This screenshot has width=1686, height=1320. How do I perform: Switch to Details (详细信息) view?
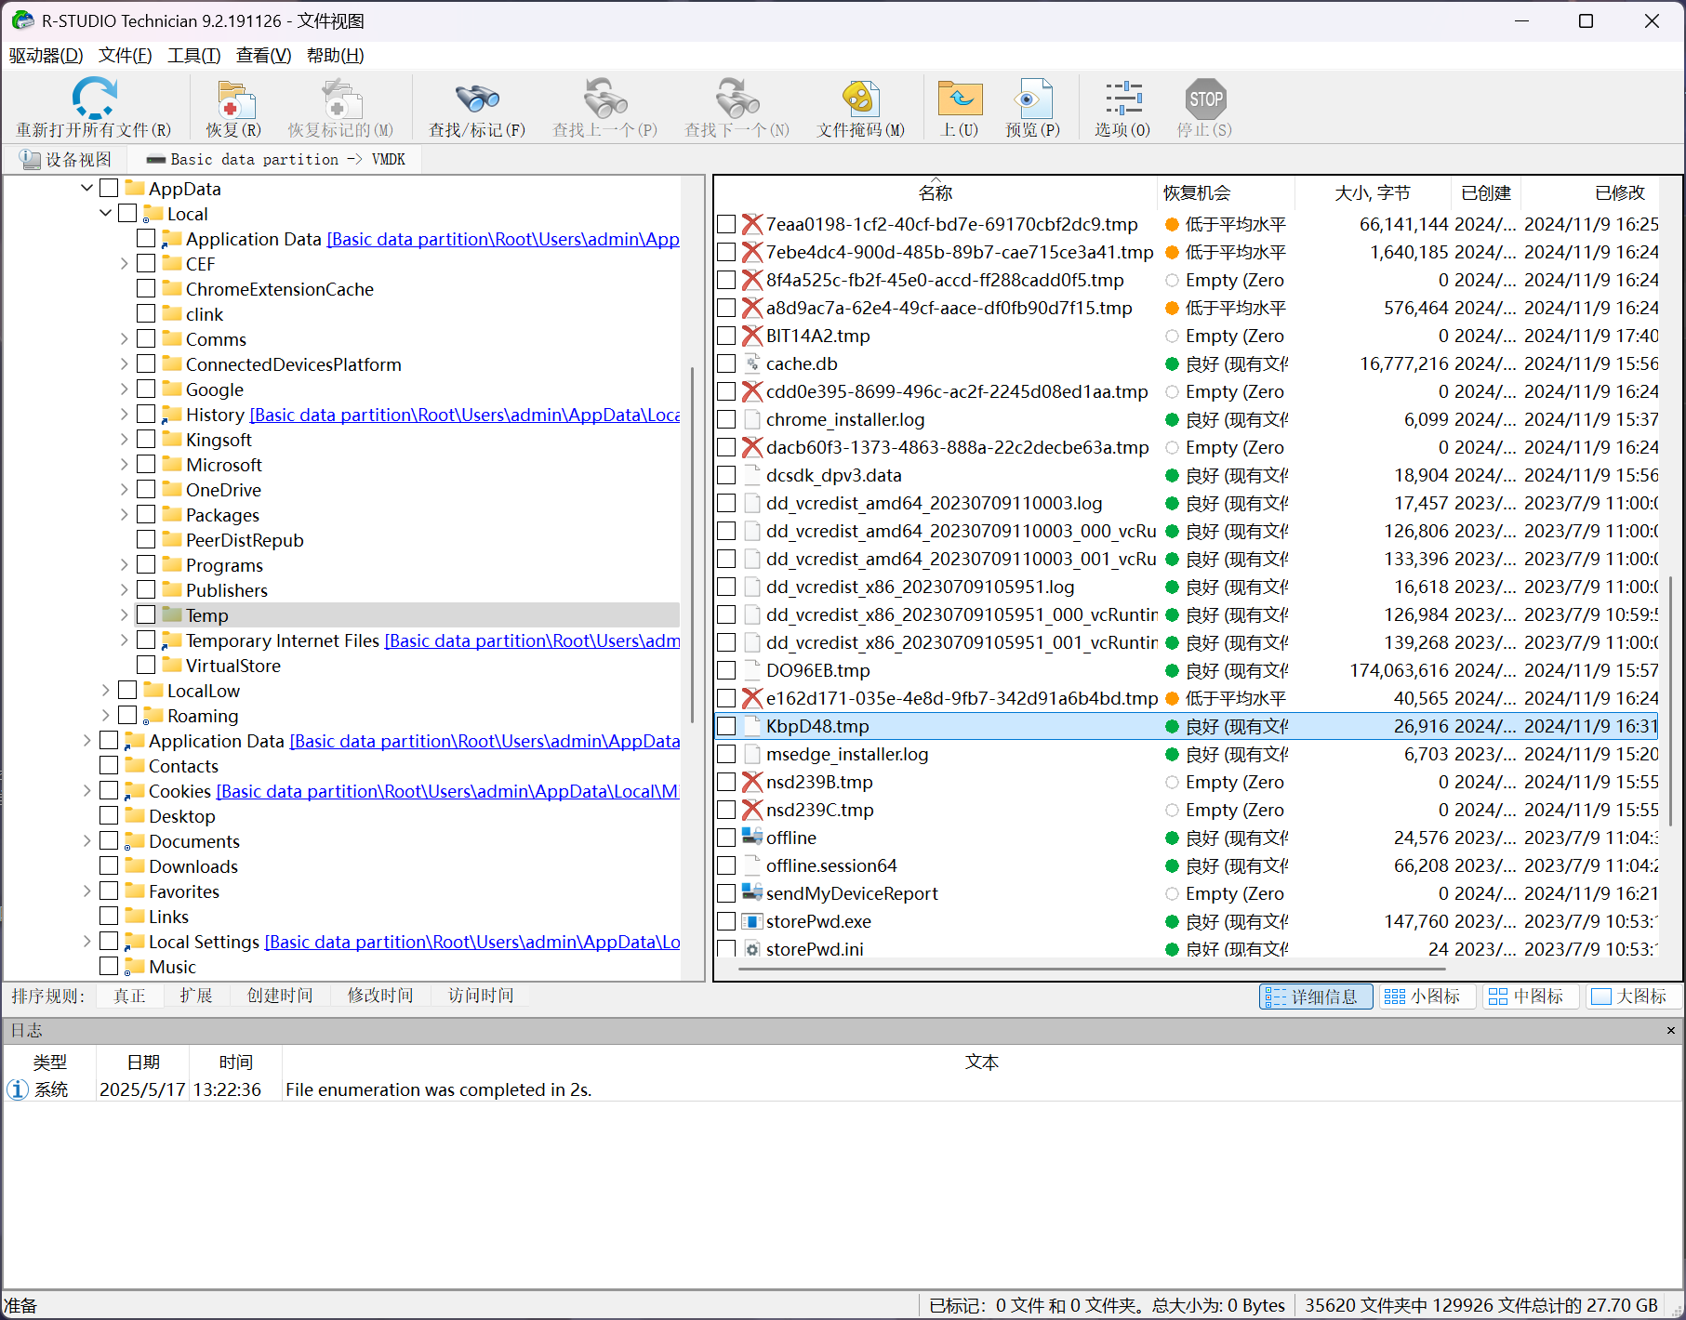1315,997
